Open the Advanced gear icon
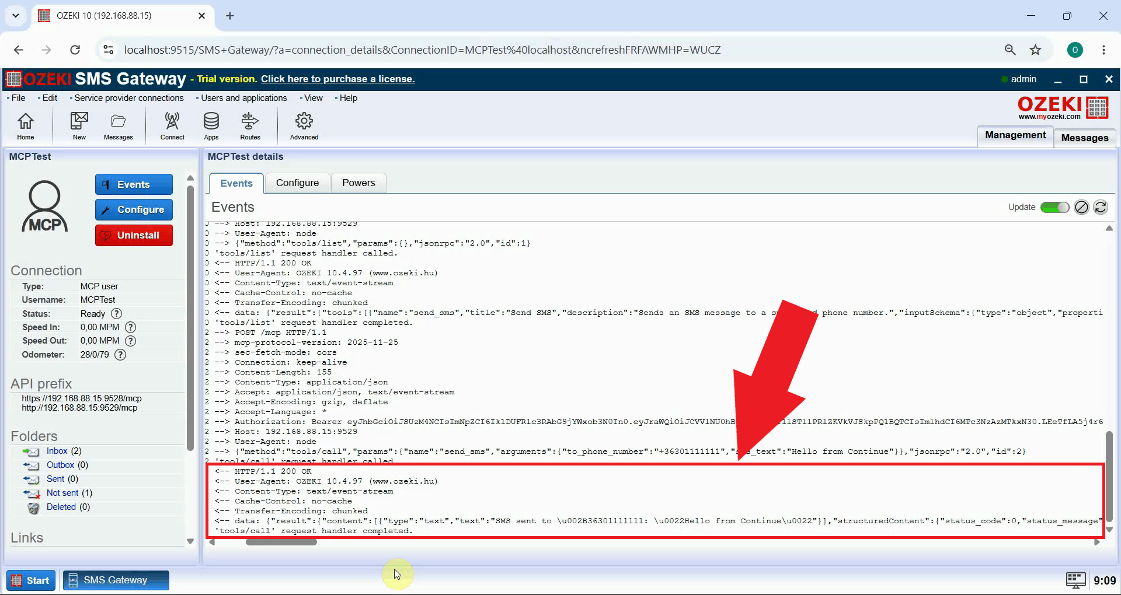The height and width of the screenshot is (595, 1121). (x=304, y=126)
